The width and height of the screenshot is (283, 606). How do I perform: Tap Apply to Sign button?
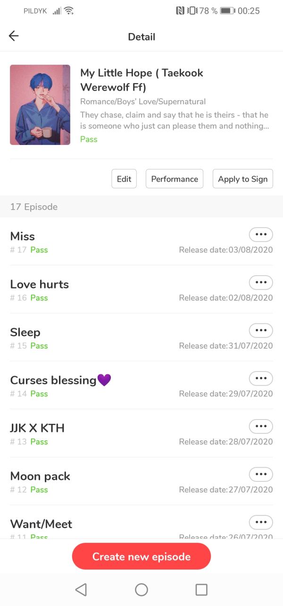click(242, 179)
